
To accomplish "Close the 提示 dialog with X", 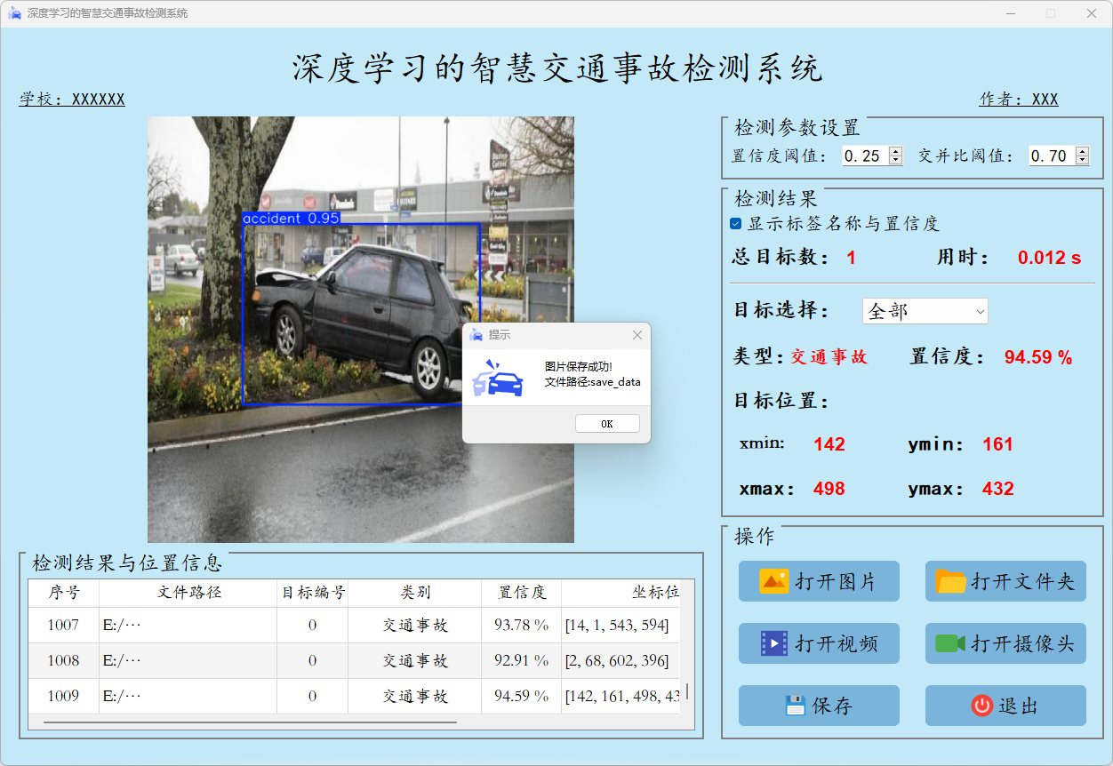I will (637, 335).
